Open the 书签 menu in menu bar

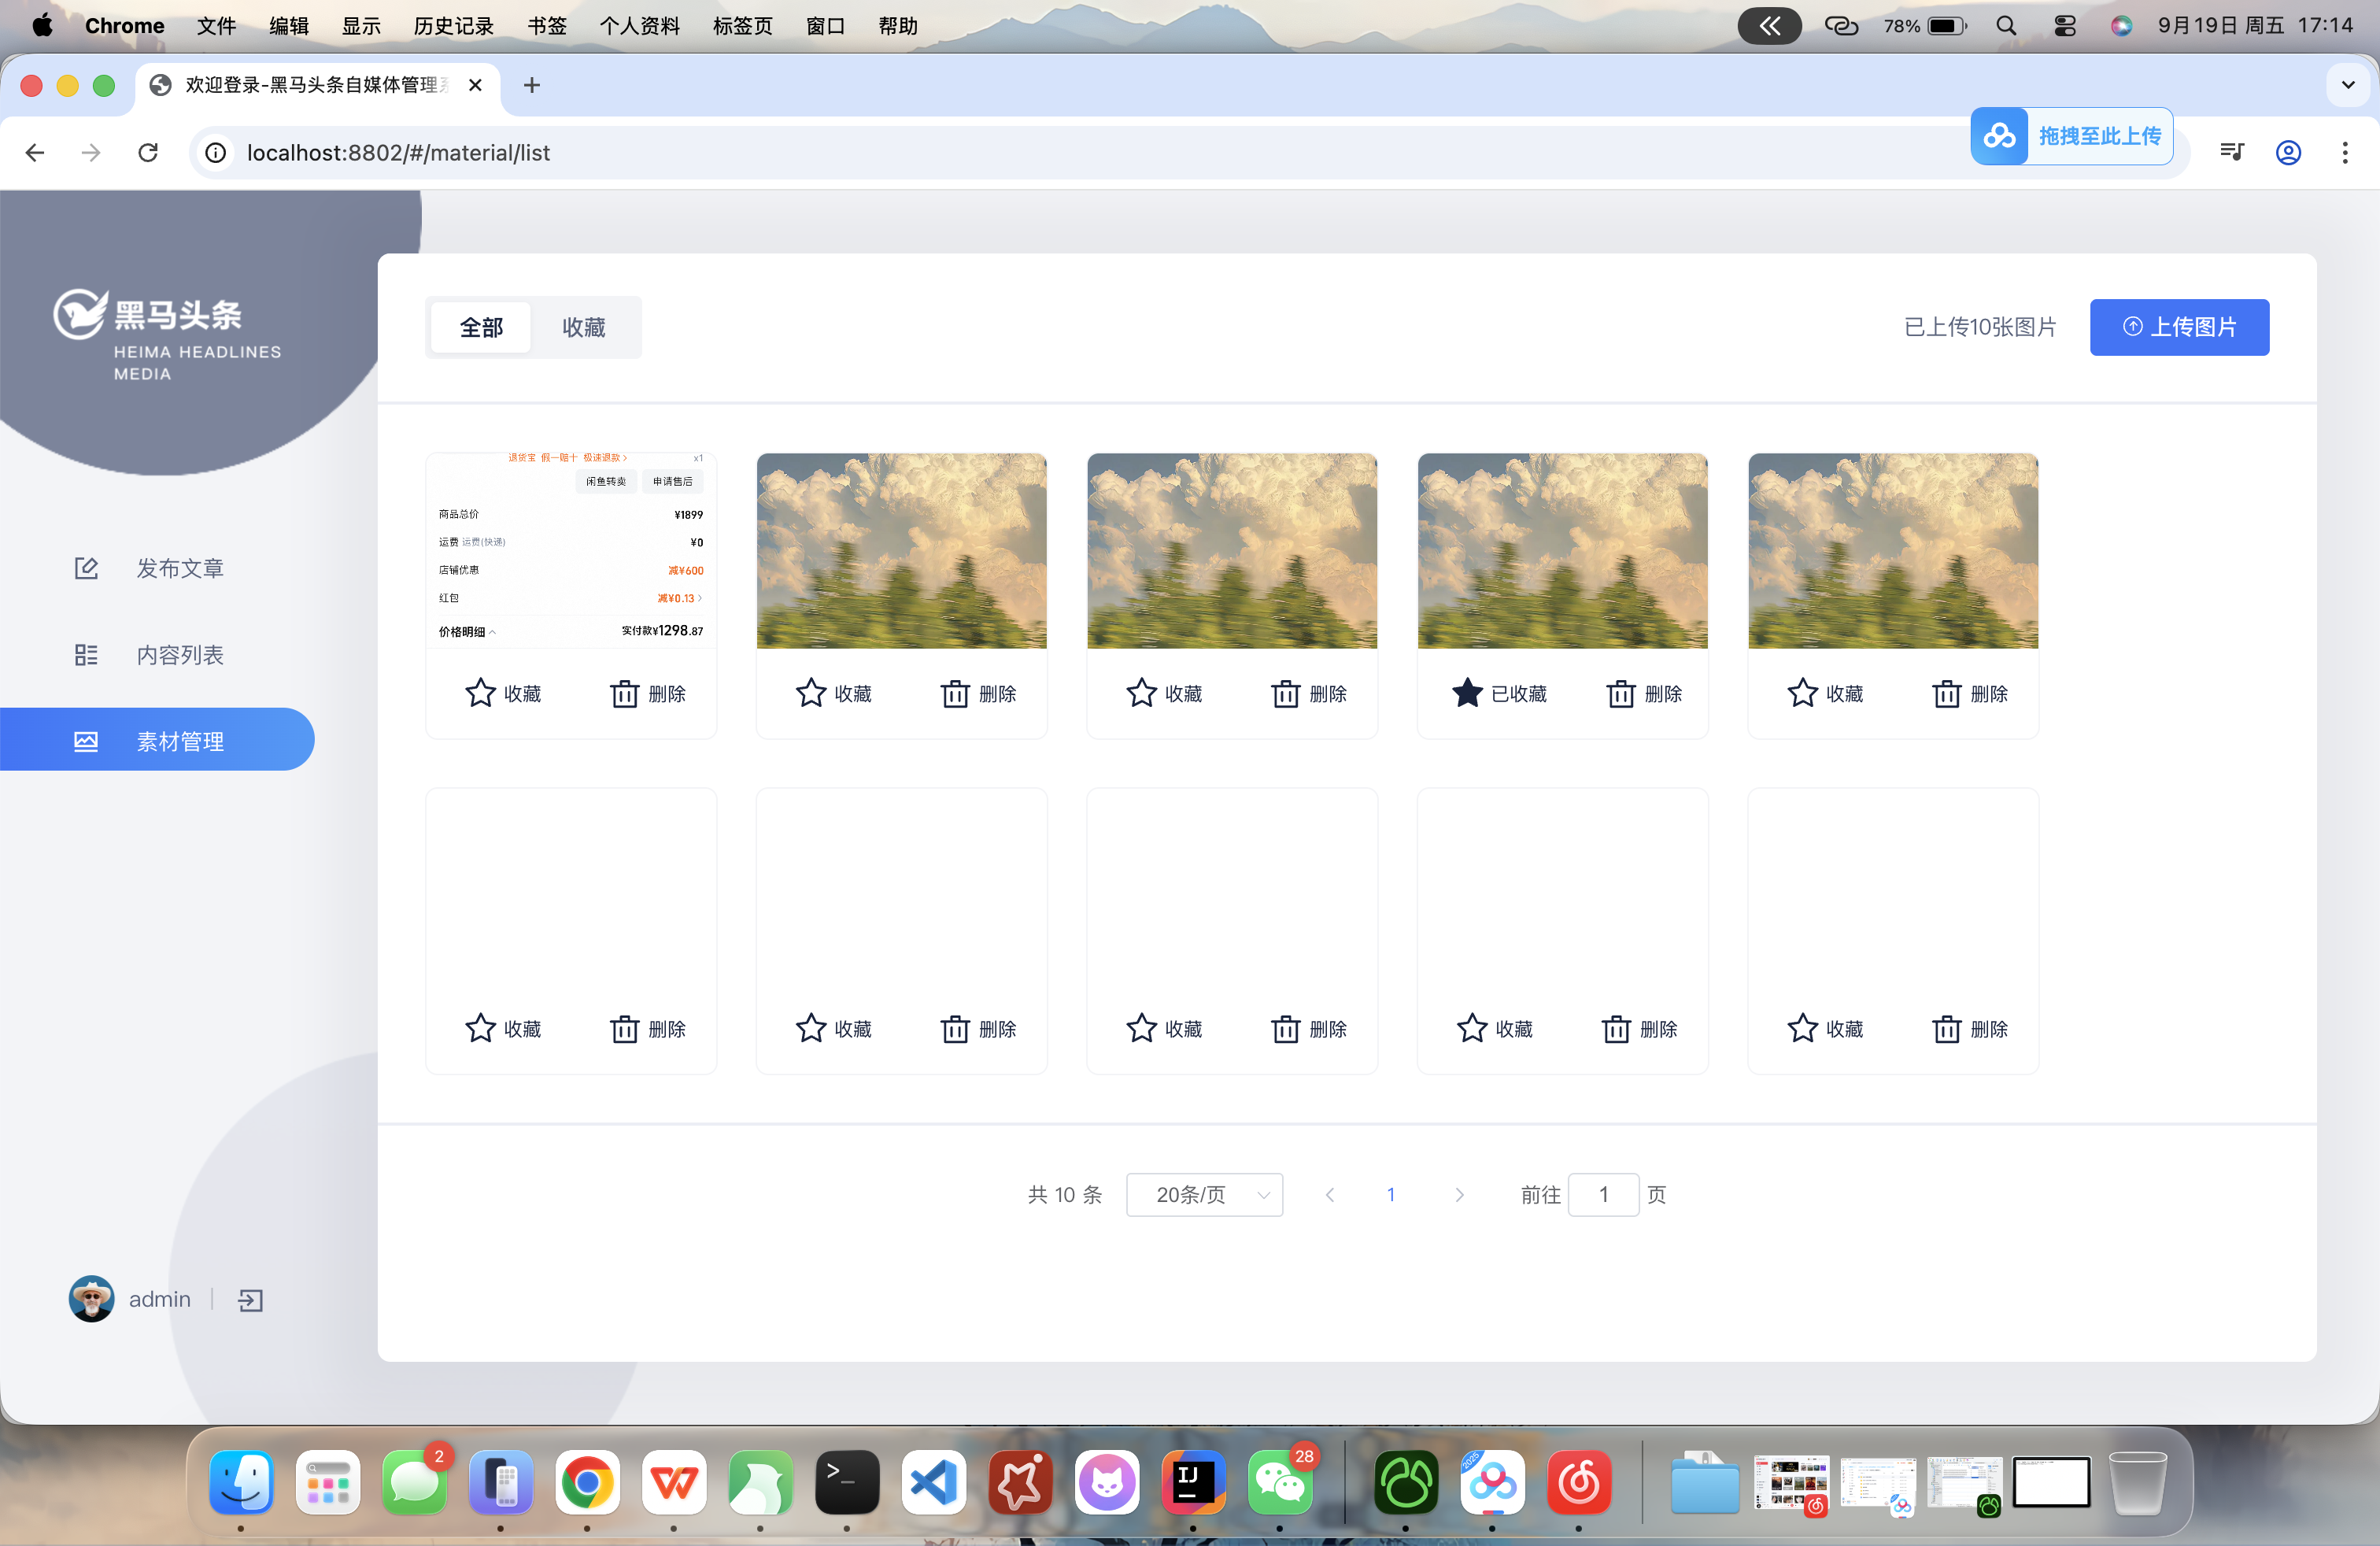tap(547, 26)
